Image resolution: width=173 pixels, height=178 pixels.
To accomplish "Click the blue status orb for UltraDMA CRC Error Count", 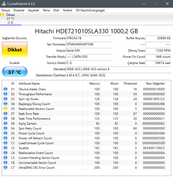I will pos(5,168).
